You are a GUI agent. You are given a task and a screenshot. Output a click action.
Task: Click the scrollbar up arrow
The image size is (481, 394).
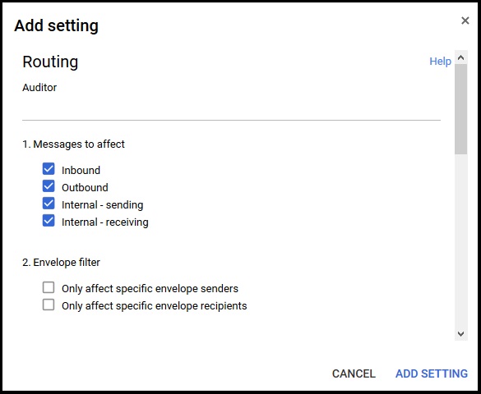[x=460, y=57]
